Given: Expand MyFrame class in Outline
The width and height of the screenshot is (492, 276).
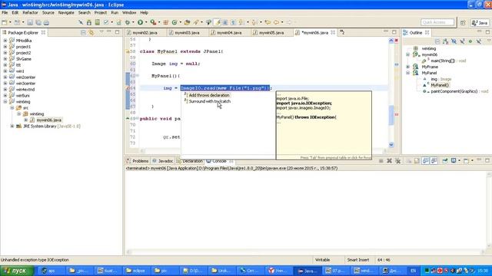Looking at the screenshot, I should pyautogui.click(x=408, y=67).
